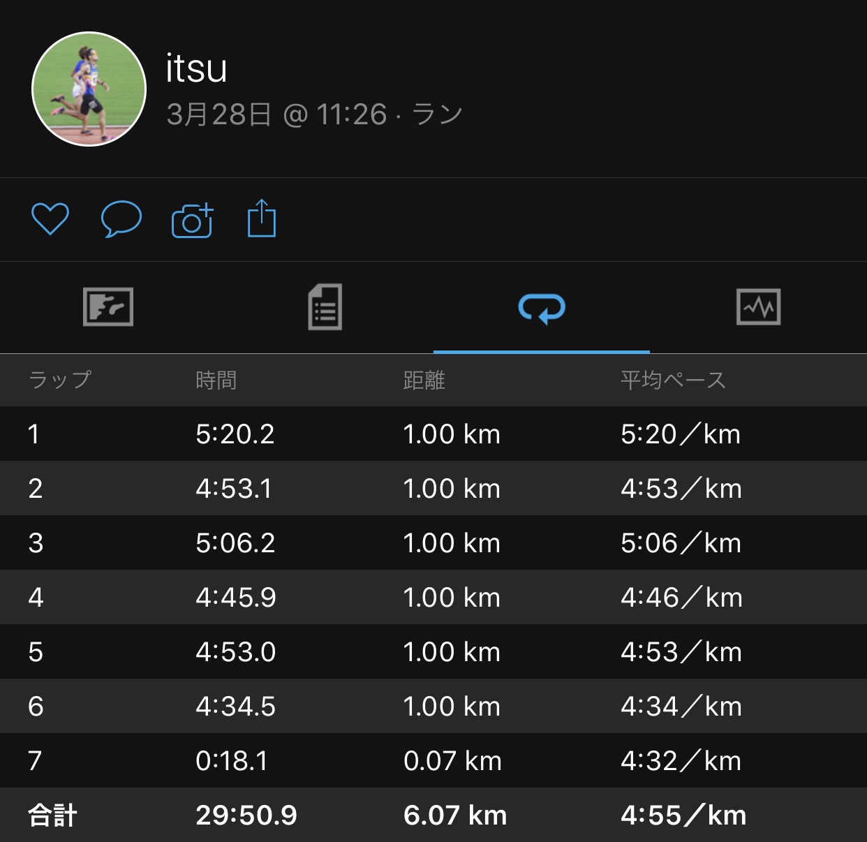This screenshot has width=867, height=842.
Task: Tap the 合計 total row
Action: pyautogui.click(x=53, y=815)
